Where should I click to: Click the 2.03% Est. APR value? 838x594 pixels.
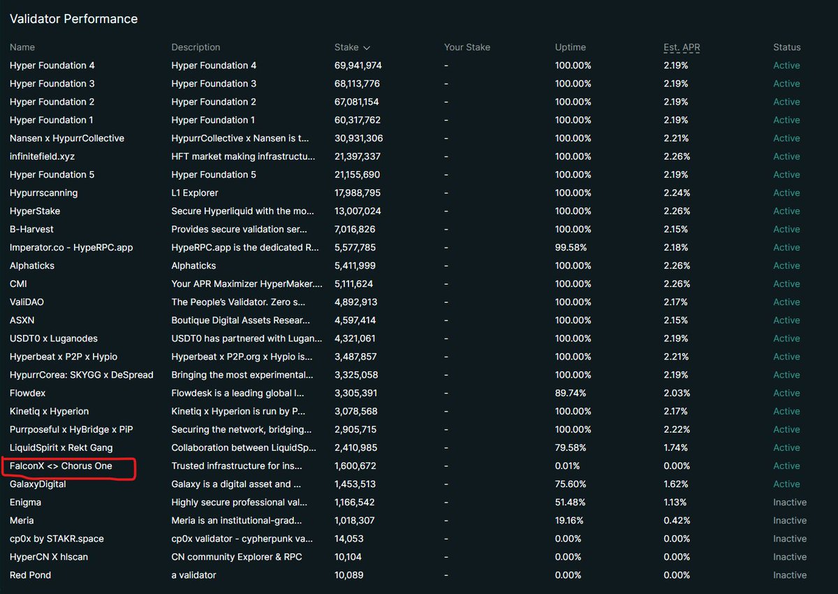(x=676, y=393)
